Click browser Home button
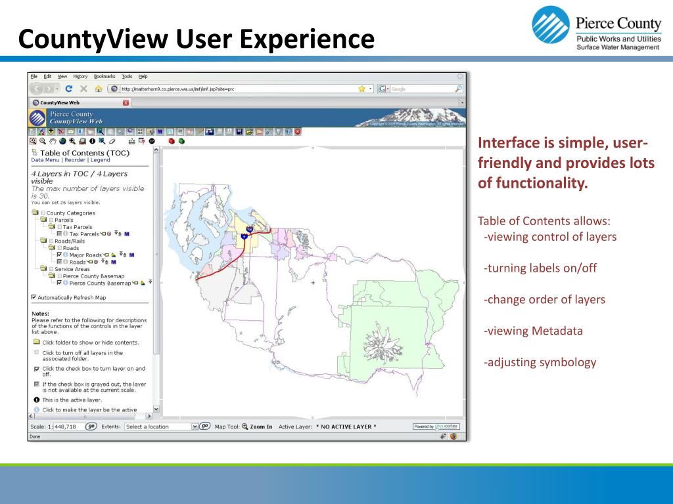Viewport: 673px width, 504px height. pyautogui.click(x=99, y=89)
